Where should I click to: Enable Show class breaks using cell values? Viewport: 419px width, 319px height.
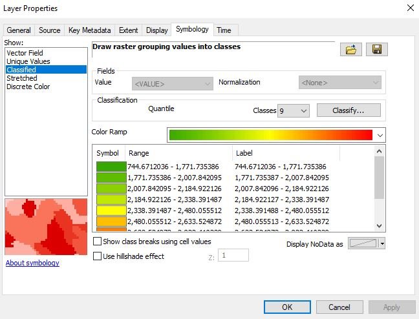click(x=98, y=242)
